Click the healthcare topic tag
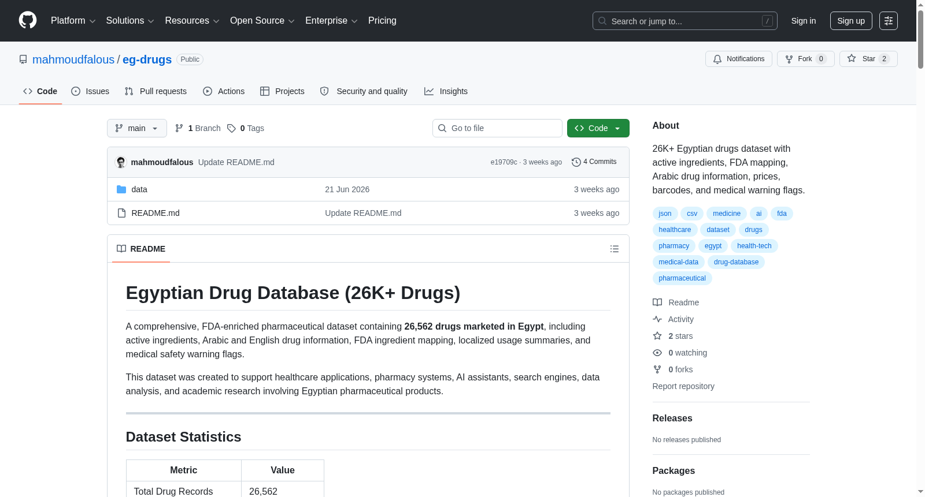 click(x=675, y=230)
